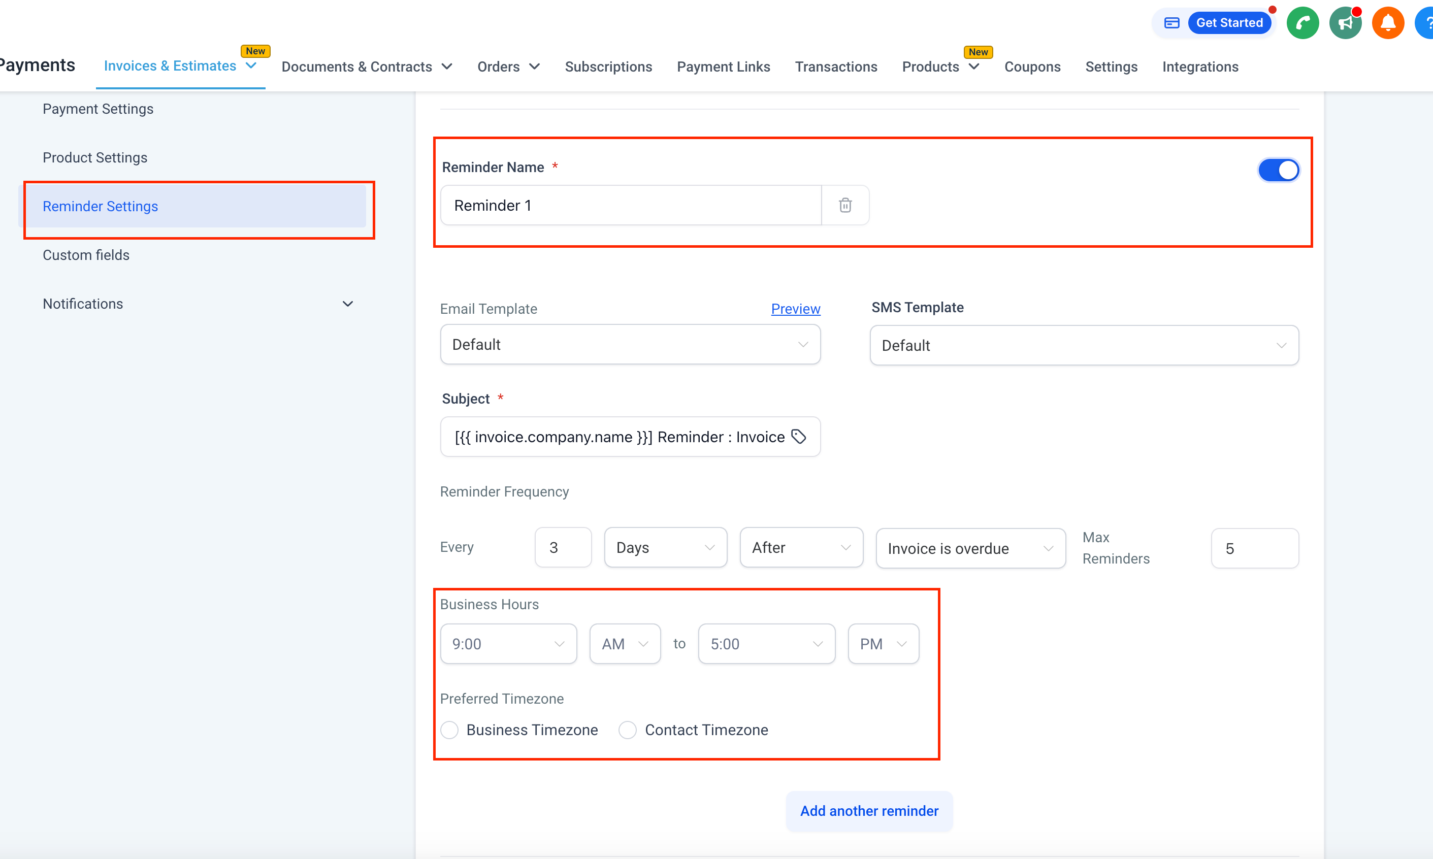Click the Max Reminders number field
The height and width of the screenshot is (859, 1433).
[1255, 548]
